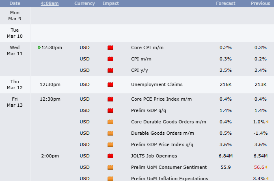Open the Unemployment Claims event
This screenshot has width=274, height=181.
pyautogui.click(x=157, y=84)
